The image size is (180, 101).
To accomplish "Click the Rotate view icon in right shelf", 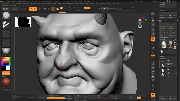I will point(153,77).
